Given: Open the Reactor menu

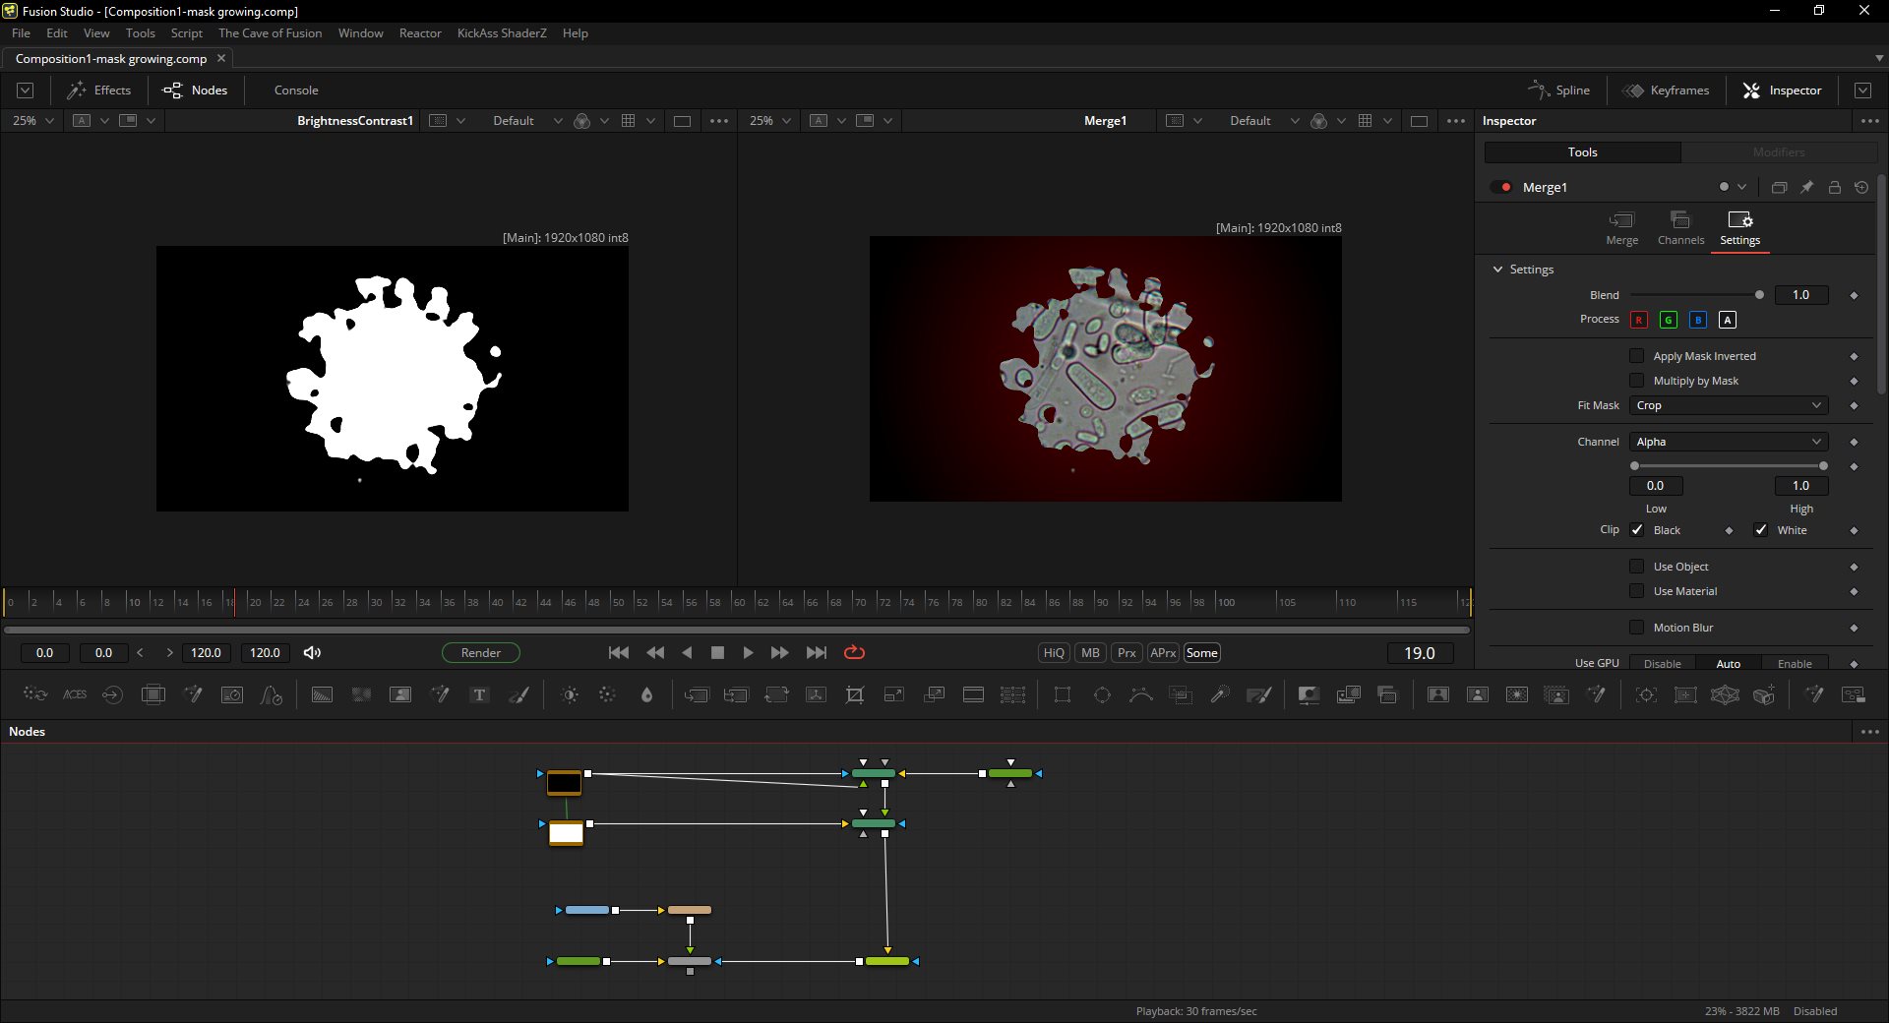Looking at the screenshot, I should 420,33.
